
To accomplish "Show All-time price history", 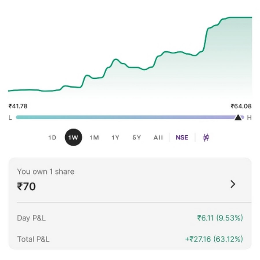I will point(158,138).
